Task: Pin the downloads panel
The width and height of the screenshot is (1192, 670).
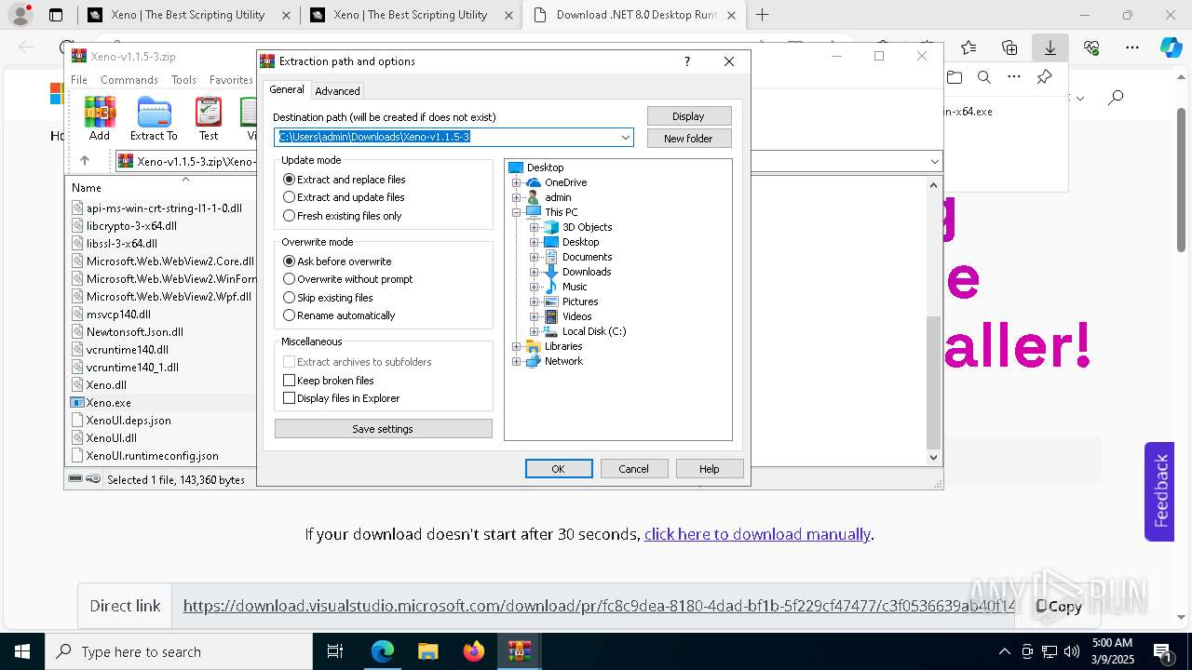Action: 1044,77
